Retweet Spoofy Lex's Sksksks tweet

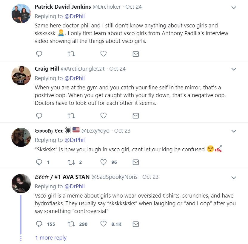pyautogui.click(x=71, y=162)
